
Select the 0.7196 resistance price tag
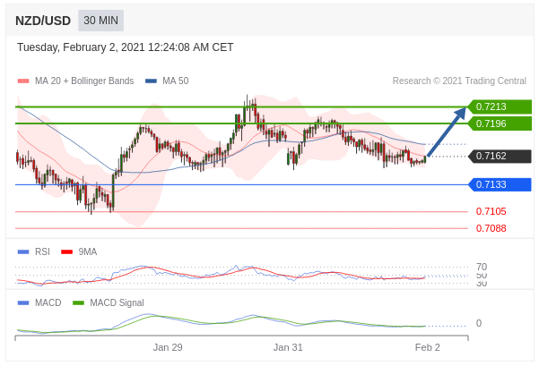click(x=500, y=123)
